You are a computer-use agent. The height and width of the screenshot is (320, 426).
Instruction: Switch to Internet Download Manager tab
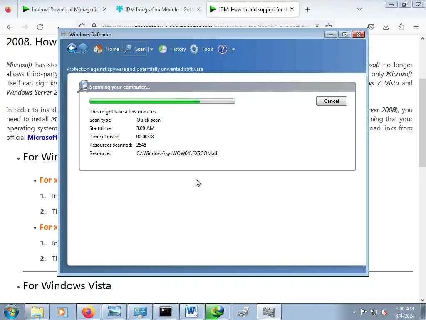64,10
